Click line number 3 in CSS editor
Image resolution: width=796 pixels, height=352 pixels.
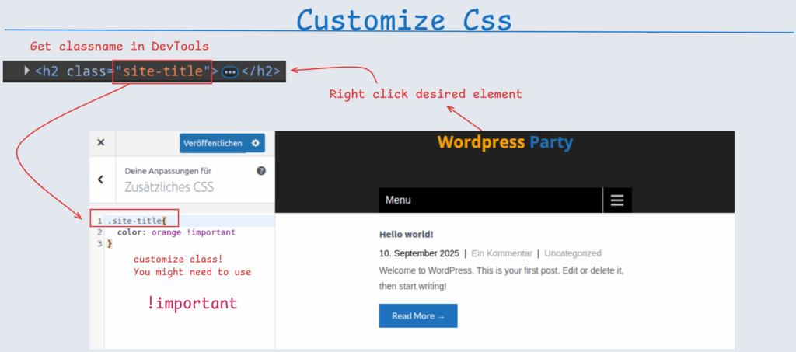coord(99,243)
